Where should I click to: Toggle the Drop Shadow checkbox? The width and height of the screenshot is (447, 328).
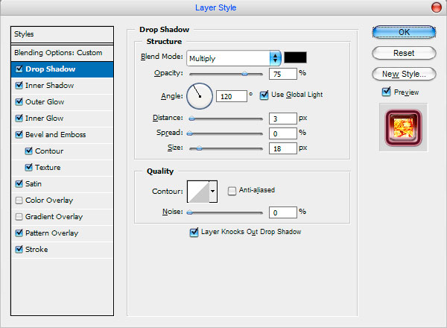[x=19, y=69]
